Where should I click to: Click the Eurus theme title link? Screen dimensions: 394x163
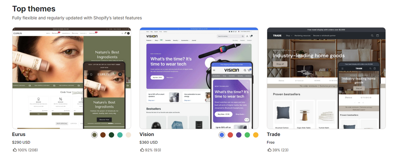(19, 134)
